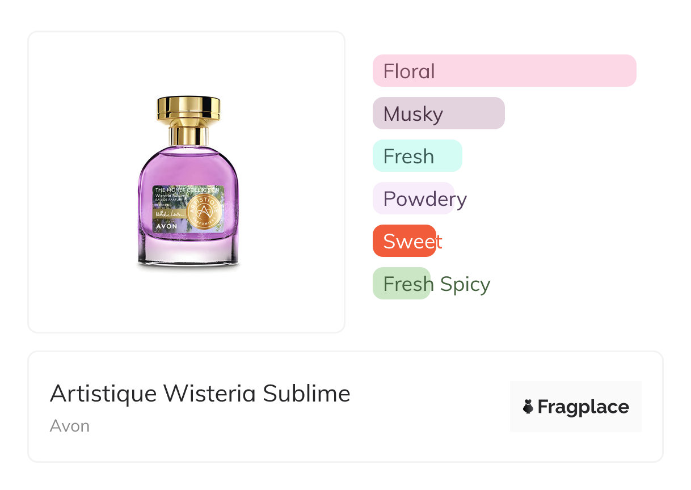Click the Avon brand name link
The image size is (691, 490).
70,426
